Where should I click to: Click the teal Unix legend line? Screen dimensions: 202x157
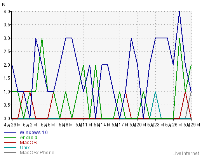[x=10, y=147]
